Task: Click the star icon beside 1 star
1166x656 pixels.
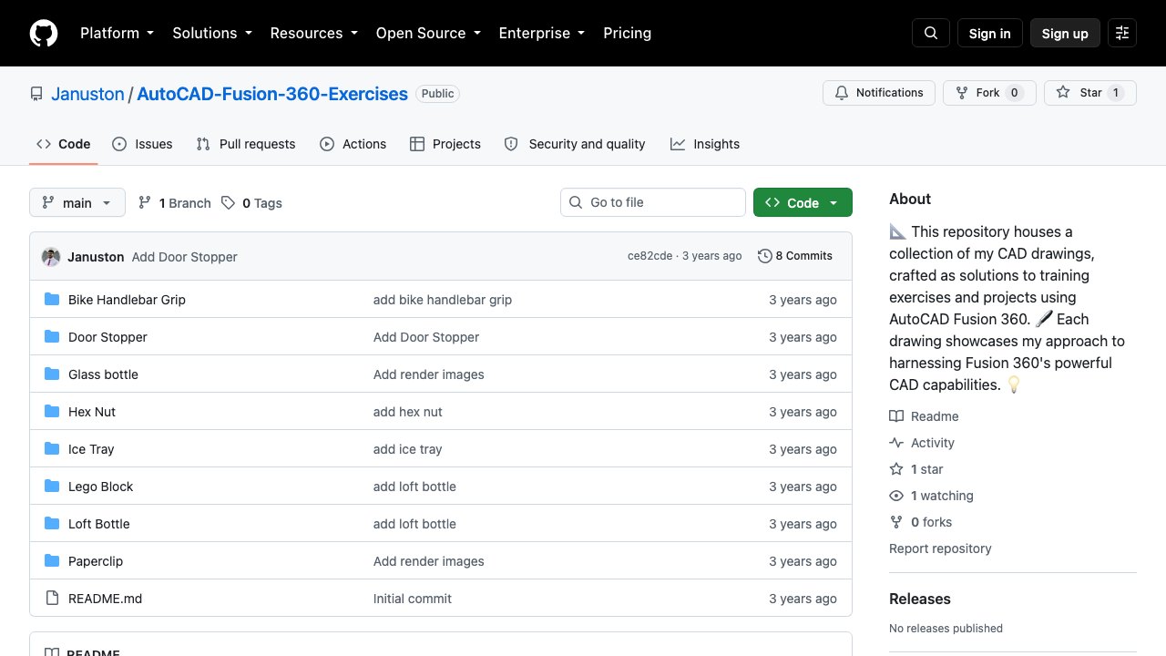Action: 896,469
